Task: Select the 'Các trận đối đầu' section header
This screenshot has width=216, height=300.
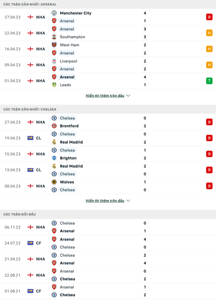Action: point(20,214)
